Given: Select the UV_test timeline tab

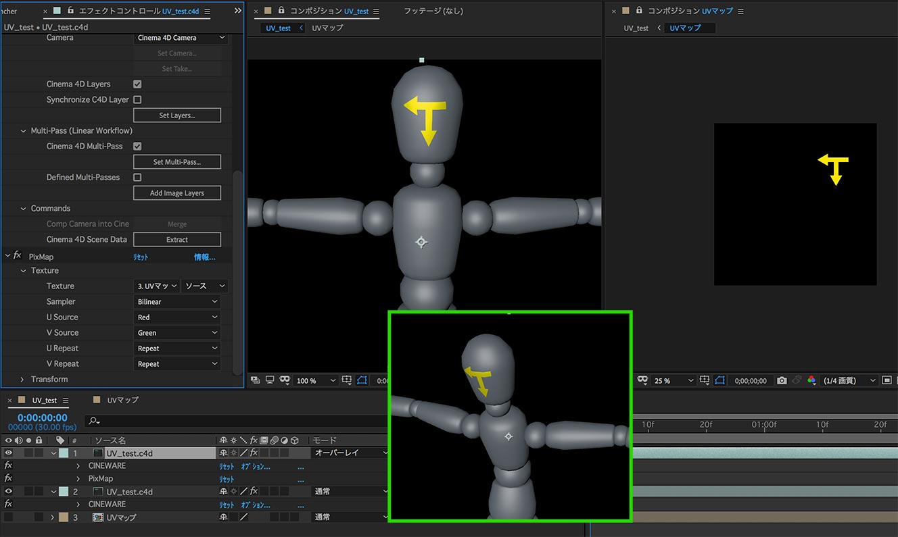Looking at the screenshot, I should point(45,401).
